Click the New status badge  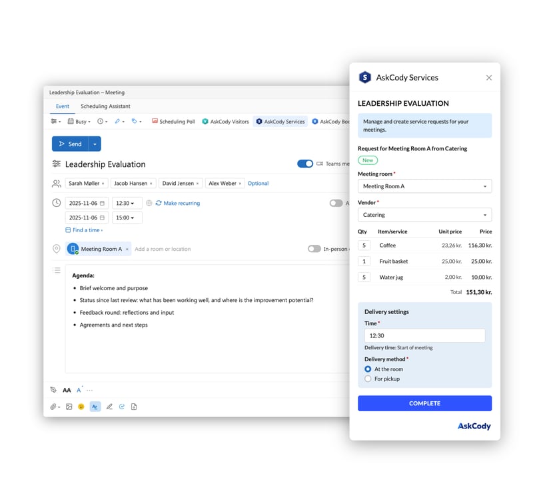click(368, 160)
